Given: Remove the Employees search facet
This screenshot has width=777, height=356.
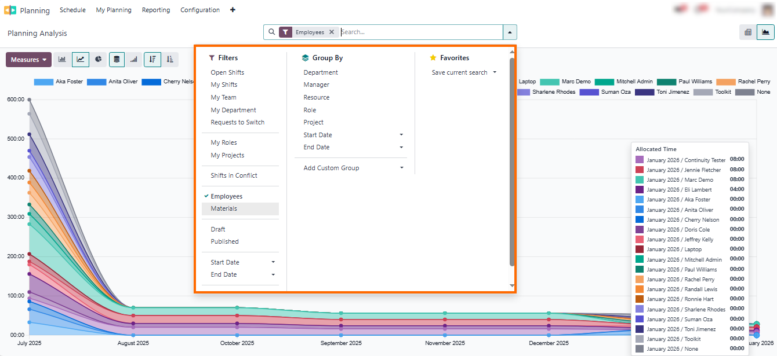Looking at the screenshot, I should click(x=331, y=32).
